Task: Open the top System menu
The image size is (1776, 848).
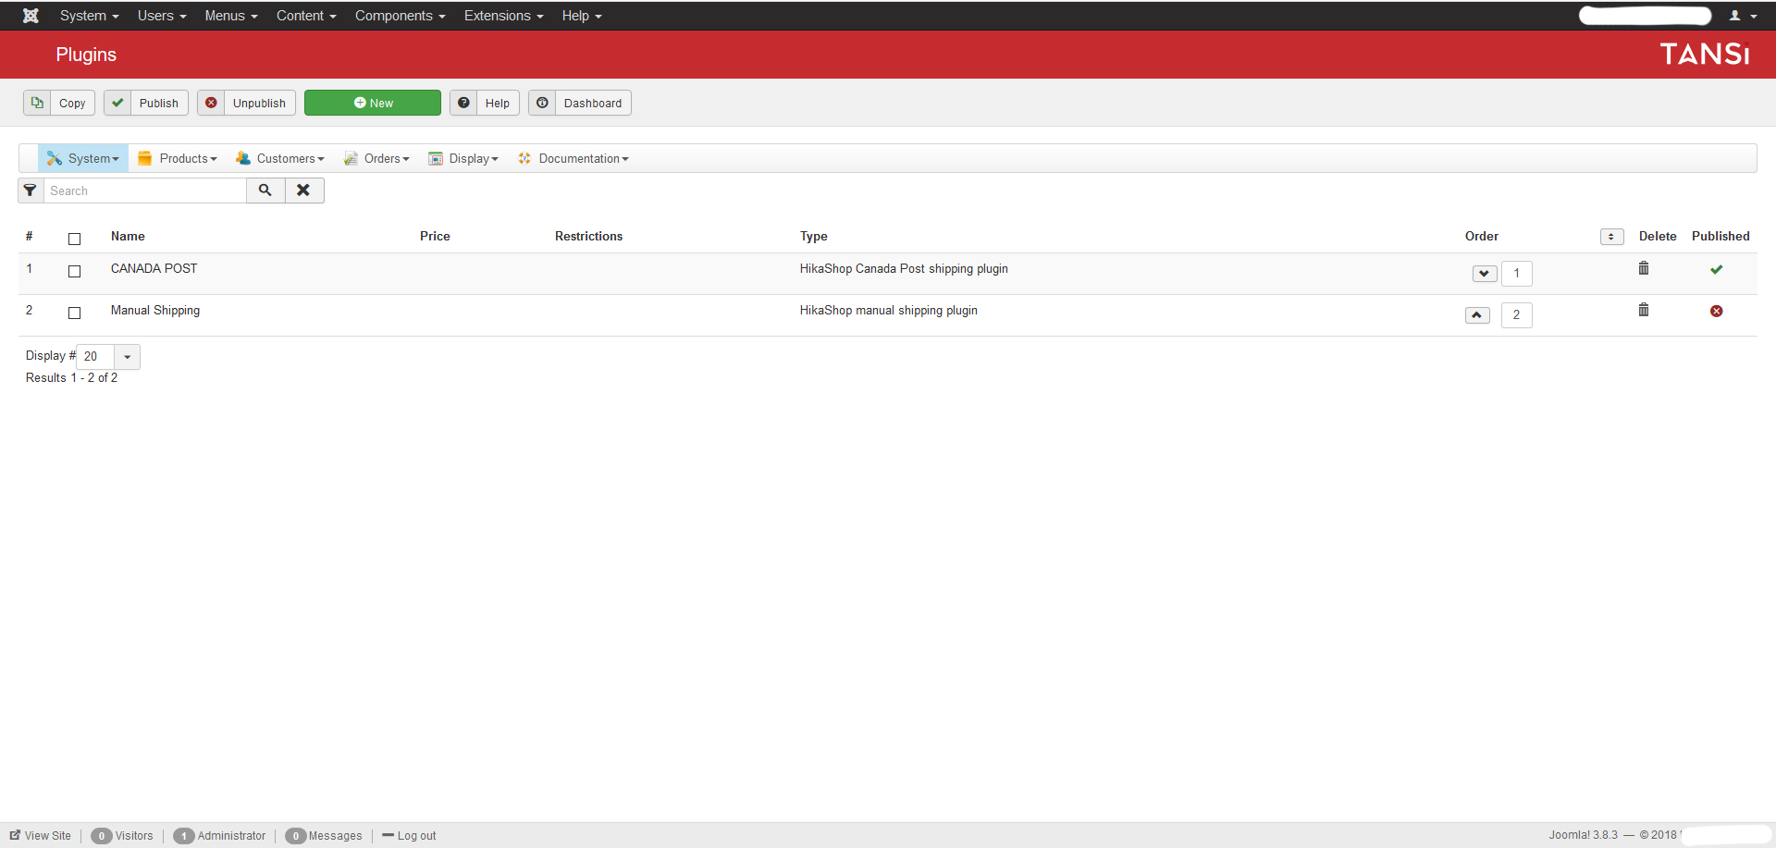Action: pos(89,16)
